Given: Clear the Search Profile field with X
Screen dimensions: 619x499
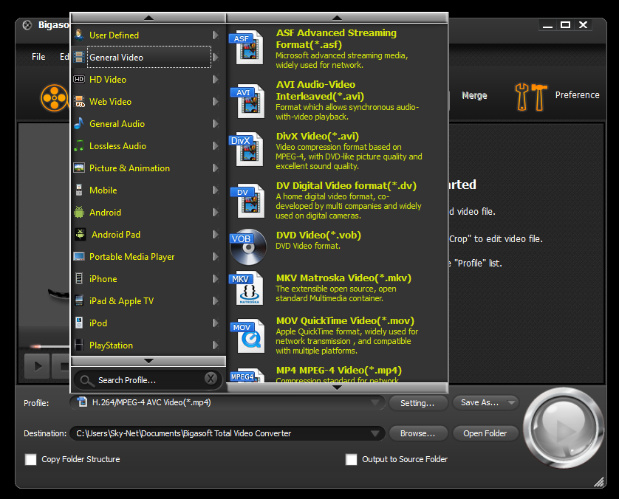Looking at the screenshot, I should click(x=211, y=379).
